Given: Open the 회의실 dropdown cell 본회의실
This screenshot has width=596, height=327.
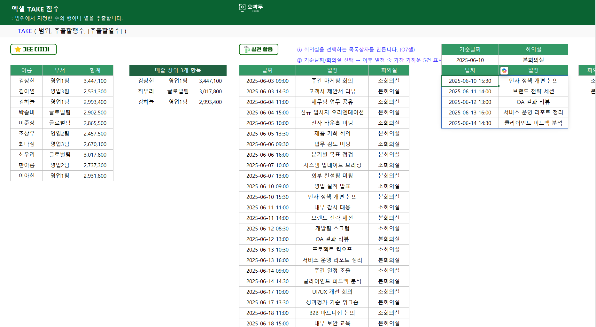Looking at the screenshot, I should [x=533, y=60].
